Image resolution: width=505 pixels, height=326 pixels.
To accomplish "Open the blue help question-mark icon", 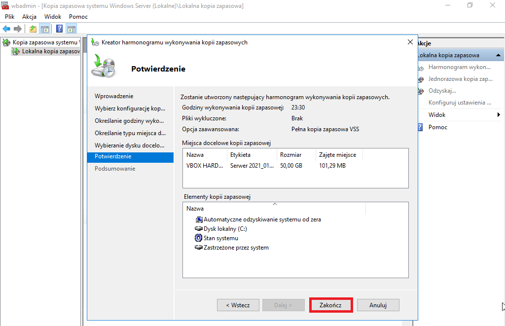I will pos(60,29).
